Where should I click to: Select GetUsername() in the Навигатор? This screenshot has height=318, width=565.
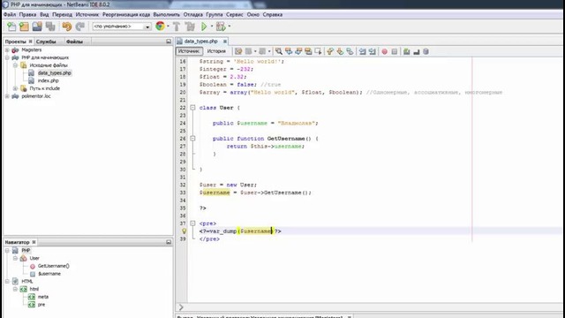coord(53,266)
